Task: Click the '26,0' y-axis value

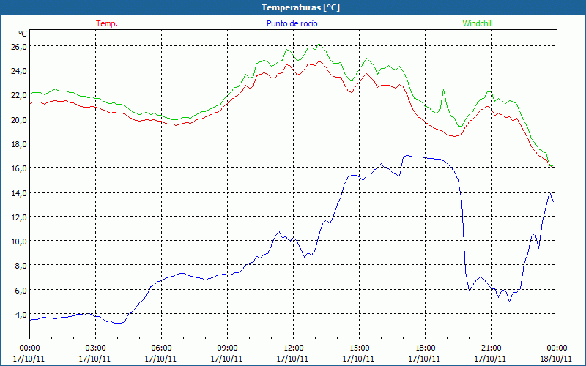Action: [x=19, y=47]
